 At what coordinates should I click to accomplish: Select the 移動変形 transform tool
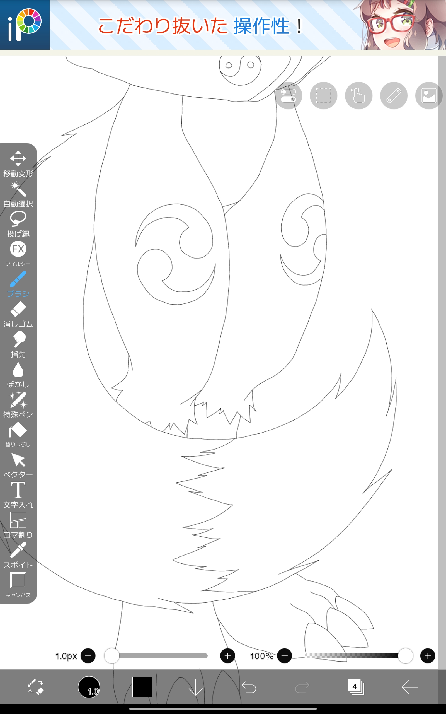18,163
